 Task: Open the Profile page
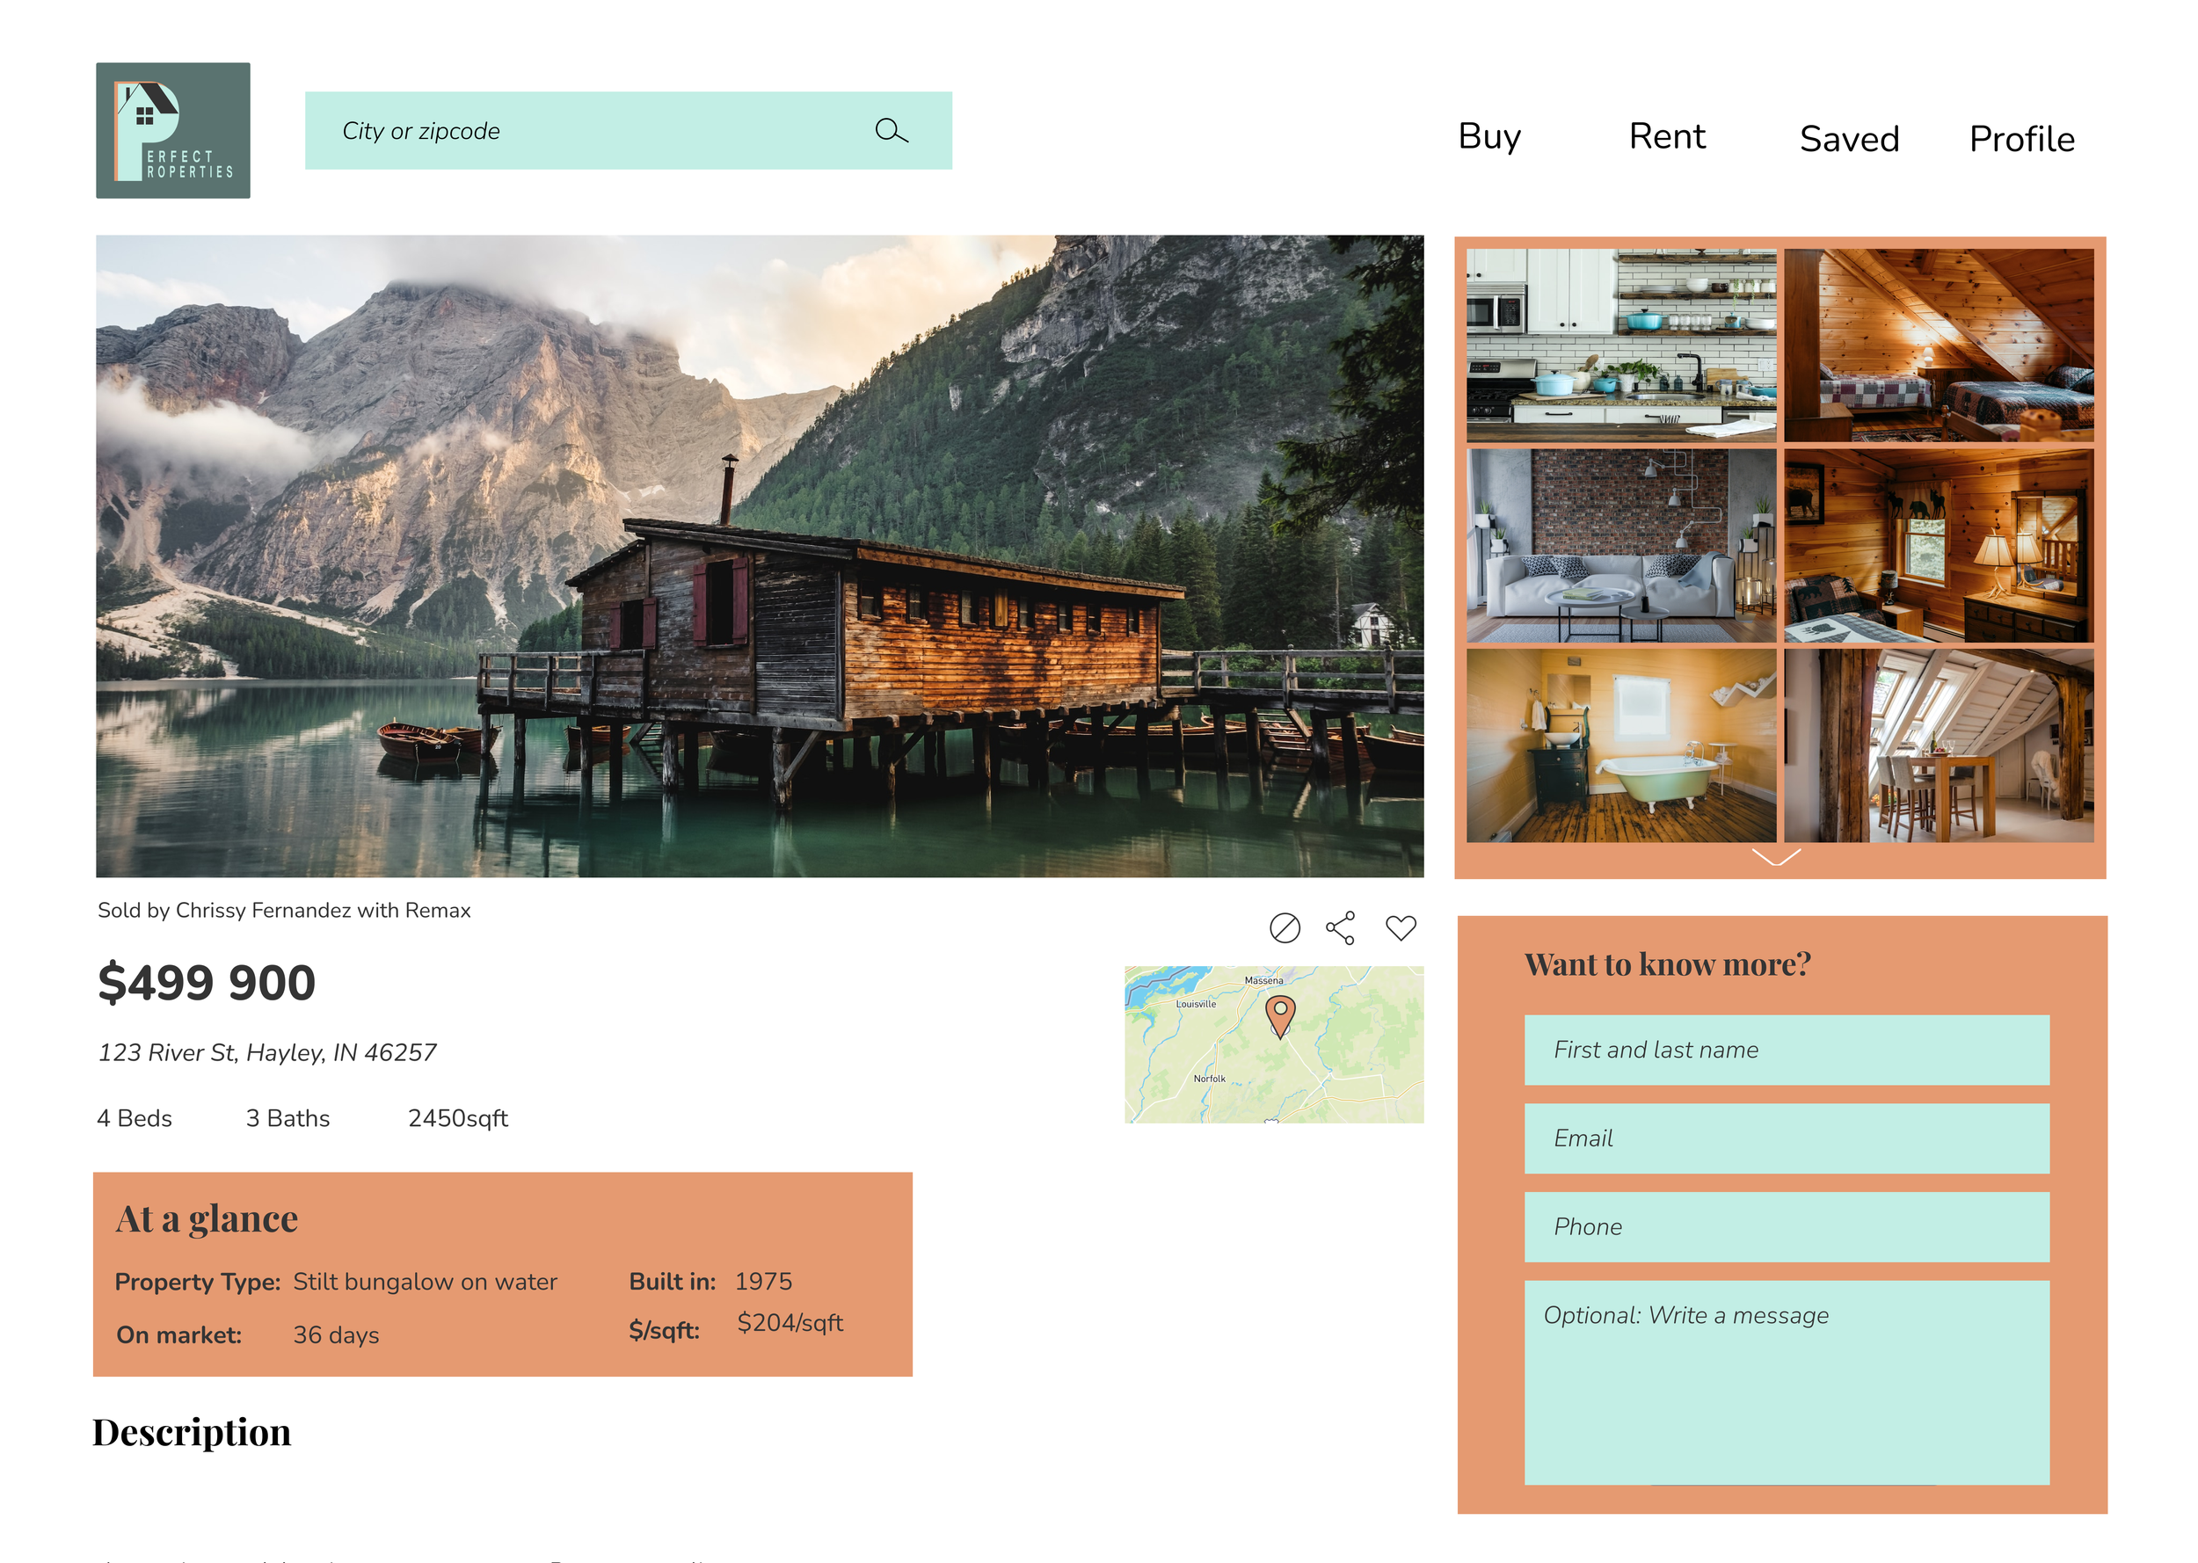point(2021,140)
